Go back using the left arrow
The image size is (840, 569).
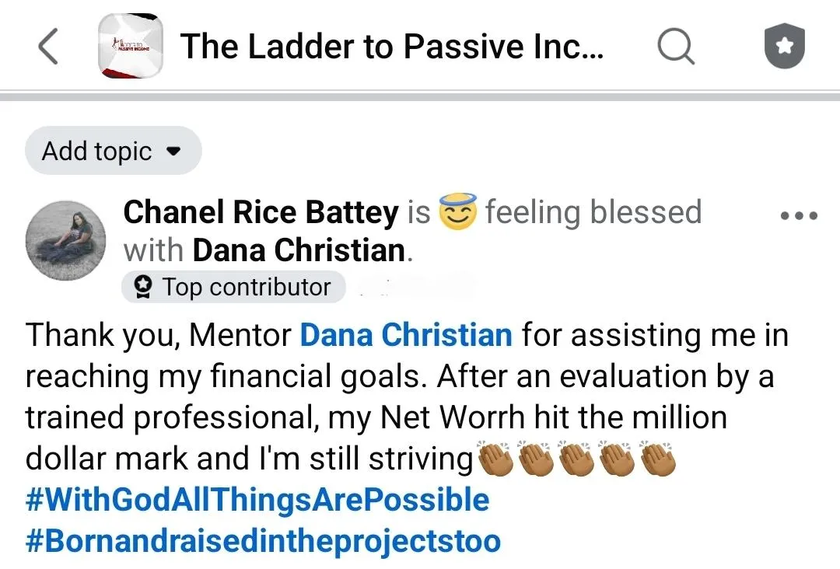coord(48,47)
